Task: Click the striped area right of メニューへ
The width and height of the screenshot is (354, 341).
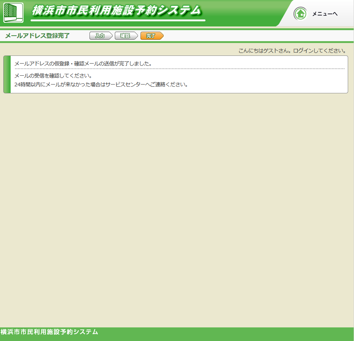Action: click(347, 14)
